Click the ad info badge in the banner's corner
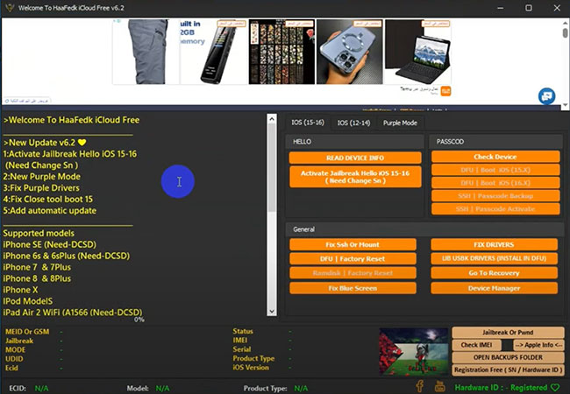 [117, 21]
